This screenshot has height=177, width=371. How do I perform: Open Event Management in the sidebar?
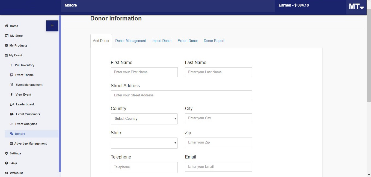click(29, 85)
